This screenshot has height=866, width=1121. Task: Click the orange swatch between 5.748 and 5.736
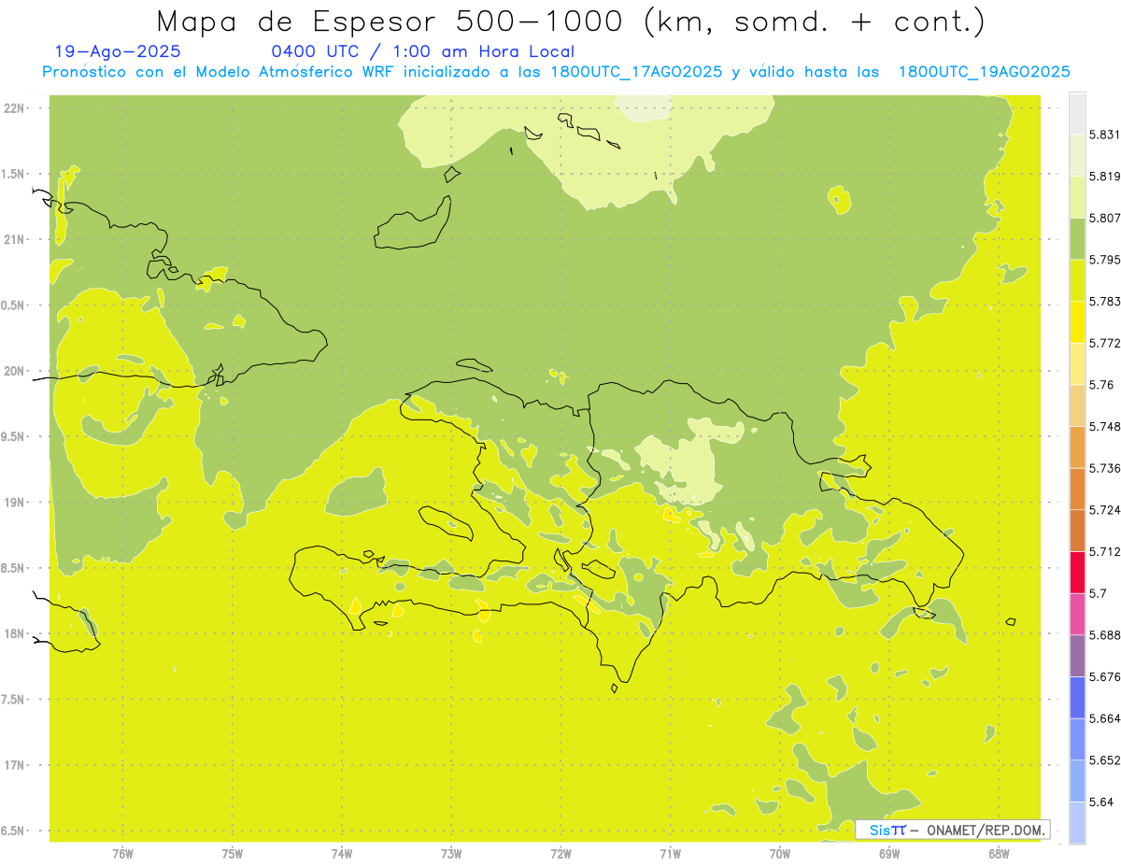coord(1077,447)
